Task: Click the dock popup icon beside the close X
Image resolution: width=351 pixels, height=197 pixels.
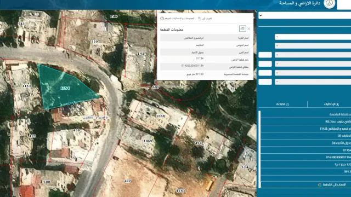Action: (242, 28)
